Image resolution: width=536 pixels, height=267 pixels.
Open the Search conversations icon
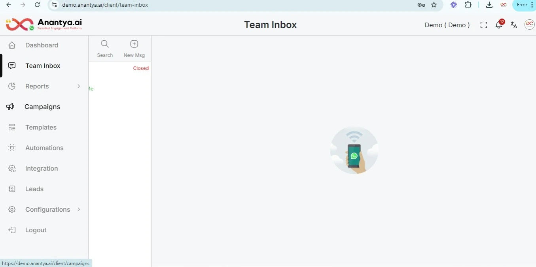[x=105, y=49]
